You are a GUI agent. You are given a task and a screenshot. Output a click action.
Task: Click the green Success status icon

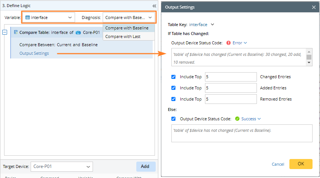[x=237, y=119]
